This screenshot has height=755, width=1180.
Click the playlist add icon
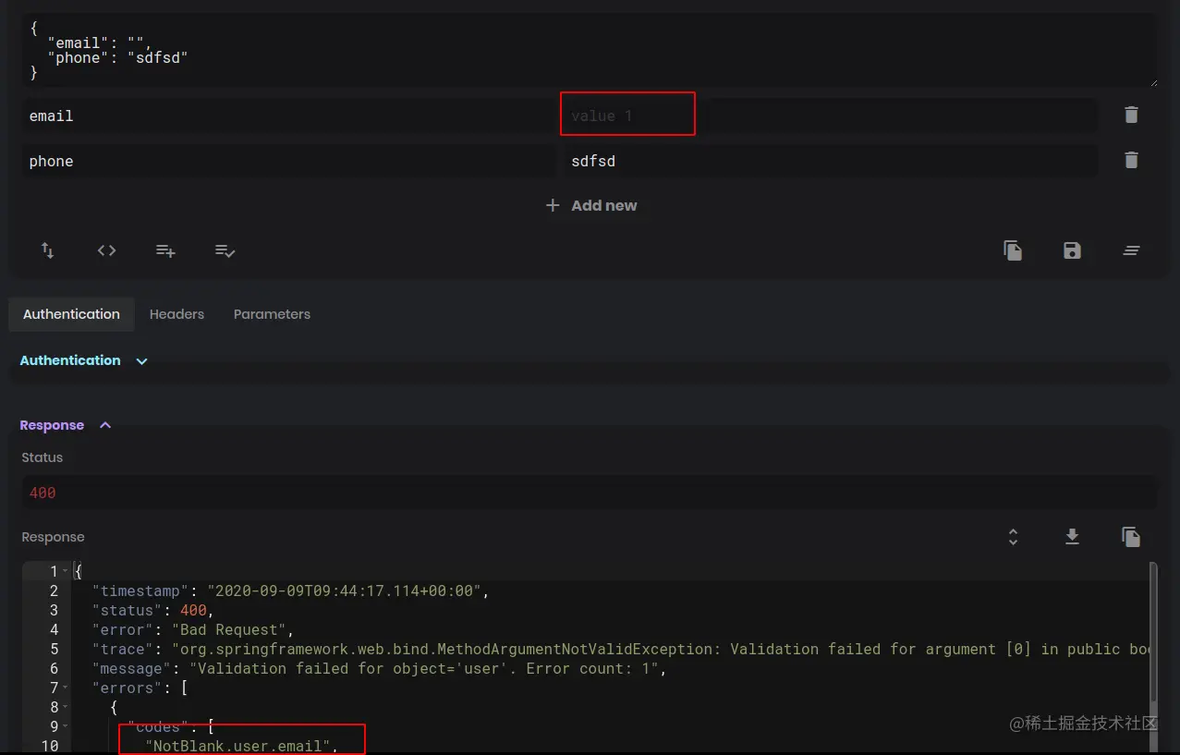(166, 250)
